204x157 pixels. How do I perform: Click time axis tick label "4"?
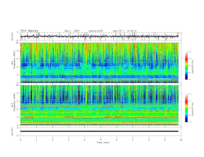click(x=85, y=140)
